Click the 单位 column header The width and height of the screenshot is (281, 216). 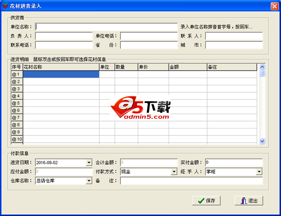[x=107, y=67]
